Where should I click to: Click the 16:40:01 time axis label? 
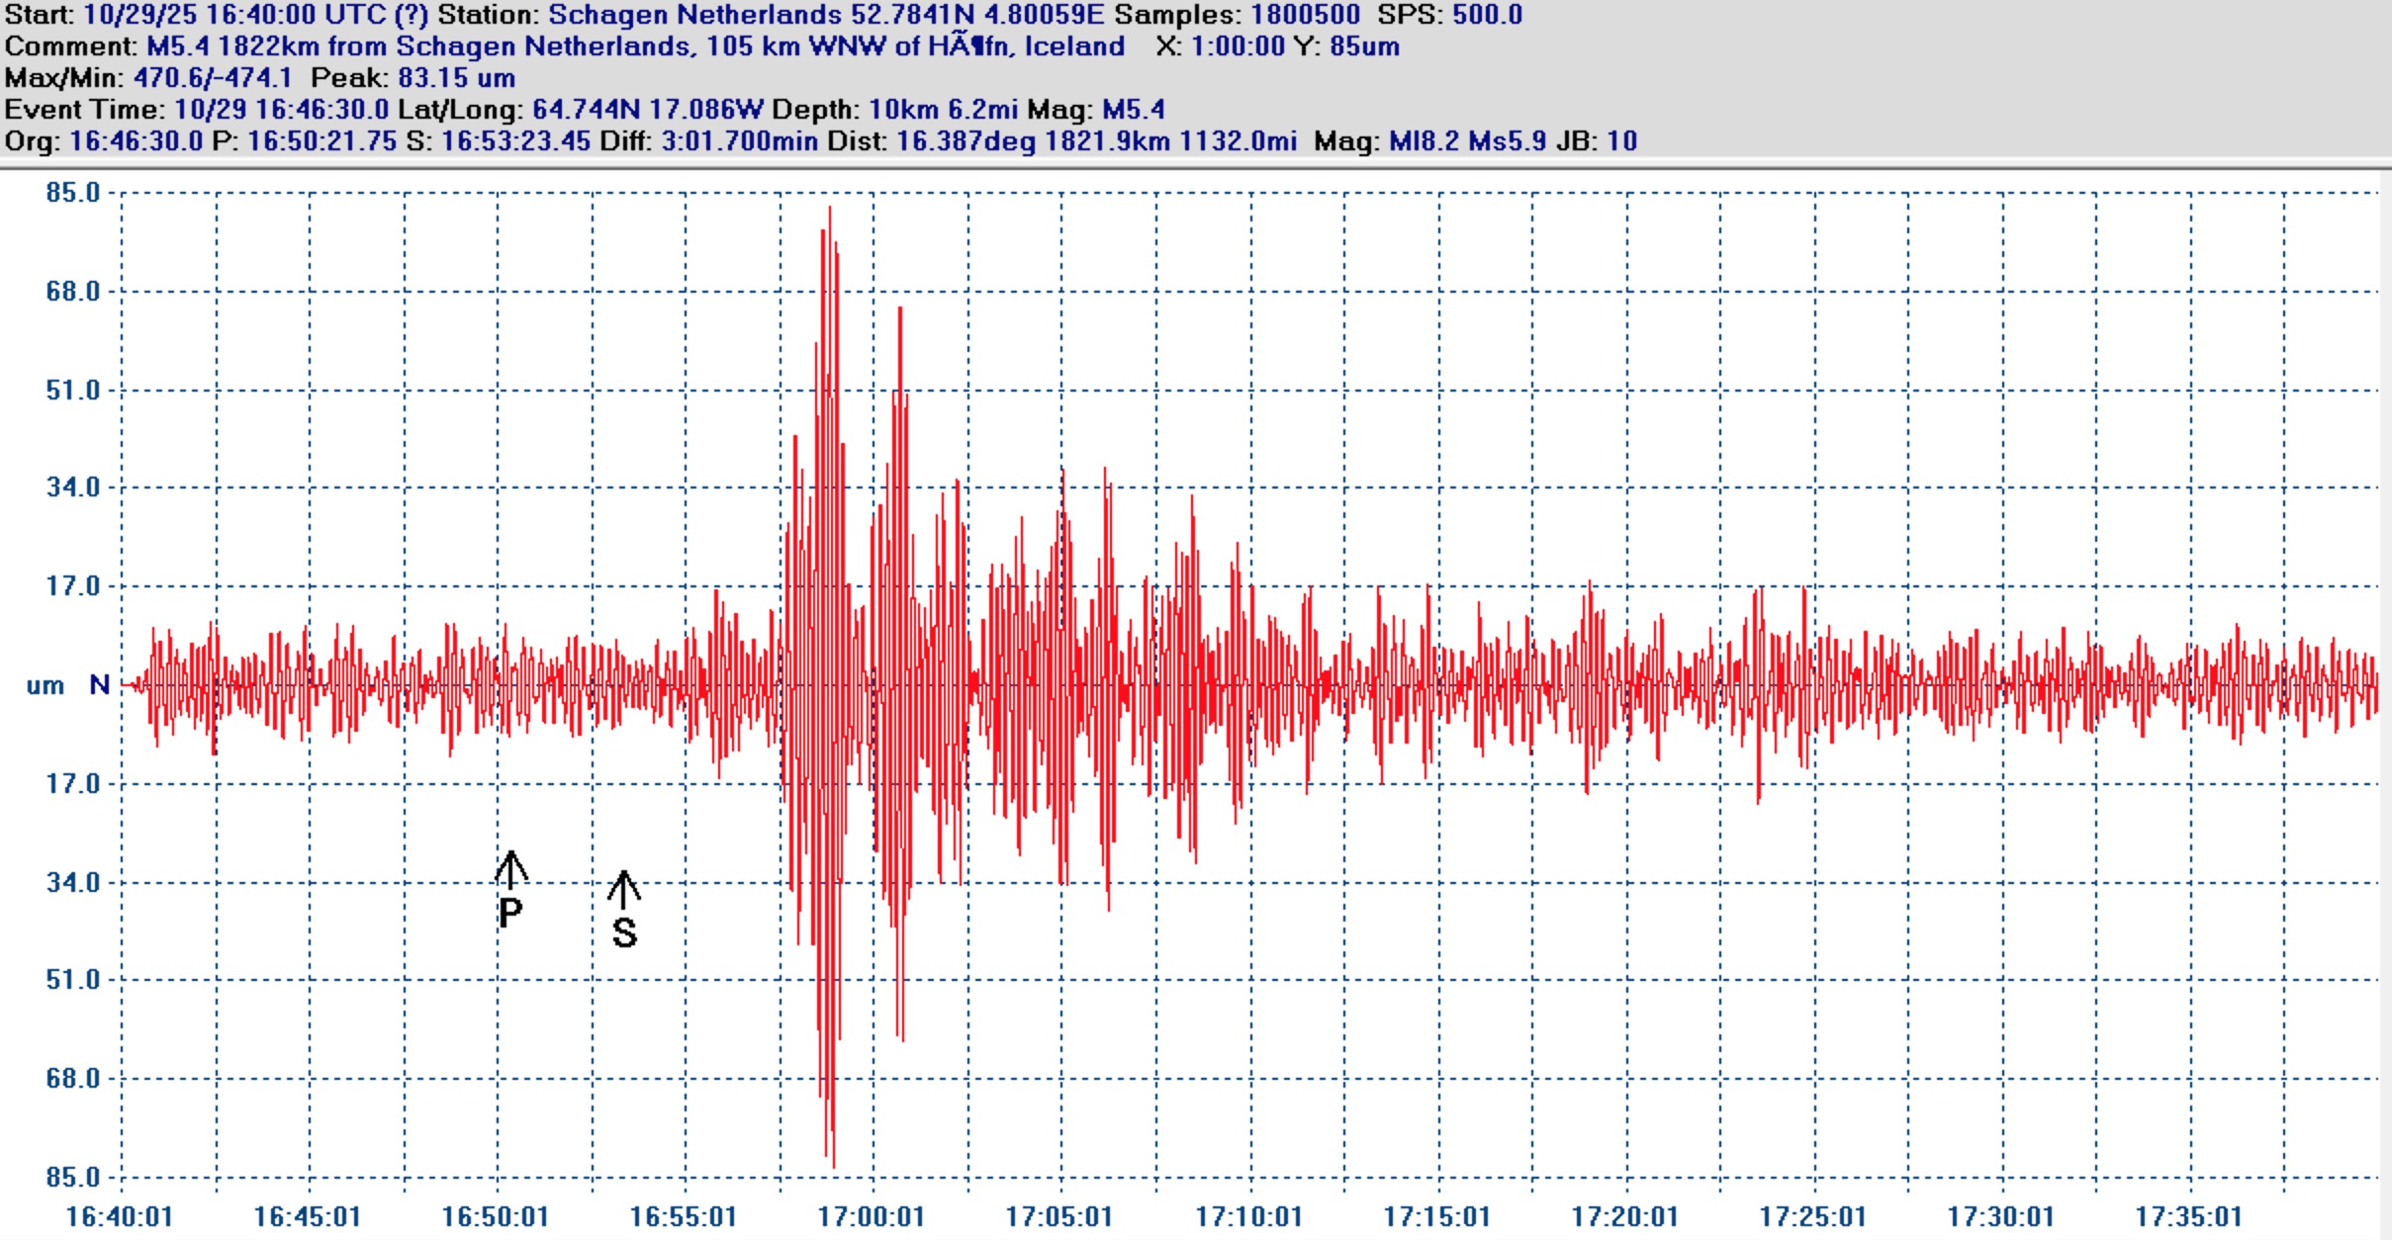[x=119, y=1216]
